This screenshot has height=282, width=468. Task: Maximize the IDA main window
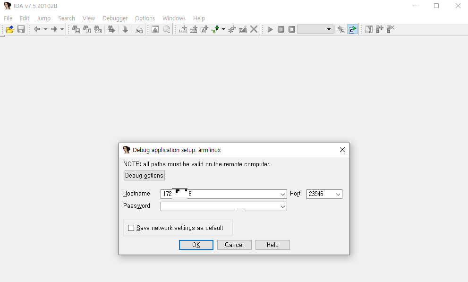click(x=436, y=6)
